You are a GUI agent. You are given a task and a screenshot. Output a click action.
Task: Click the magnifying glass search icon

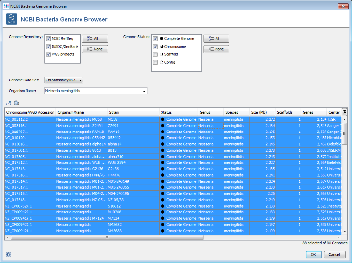[x=16, y=104]
